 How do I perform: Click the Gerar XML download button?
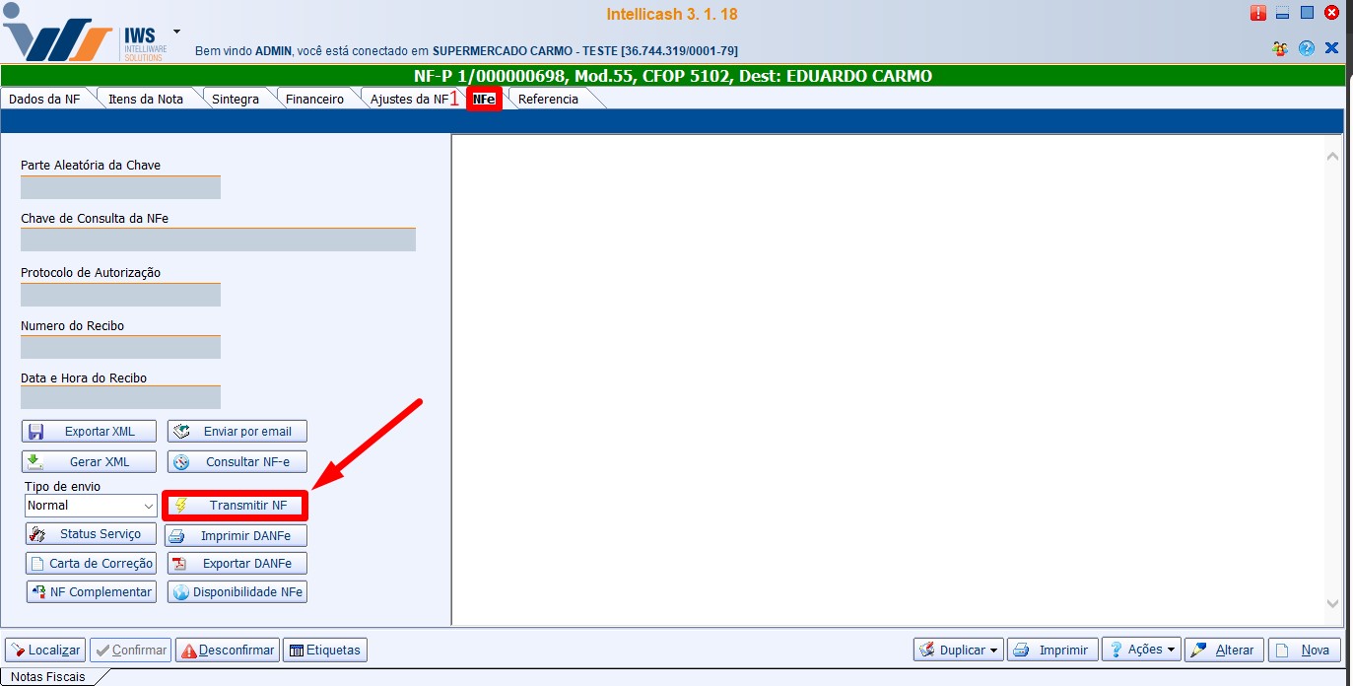(x=89, y=462)
